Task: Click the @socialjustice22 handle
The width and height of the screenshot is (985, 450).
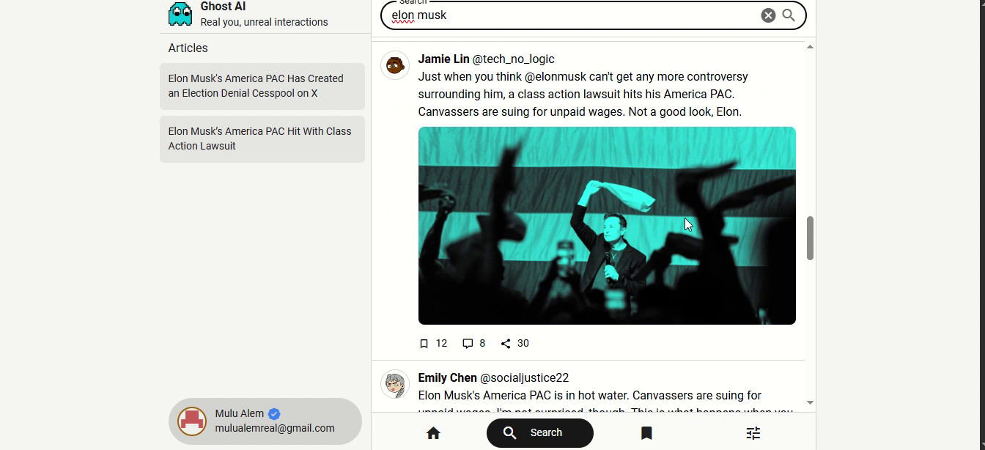Action: (x=524, y=378)
